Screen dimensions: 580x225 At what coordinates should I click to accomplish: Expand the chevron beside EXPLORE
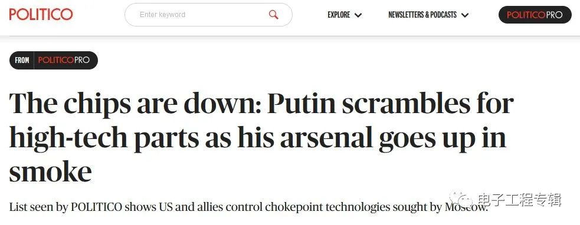point(358,15)
